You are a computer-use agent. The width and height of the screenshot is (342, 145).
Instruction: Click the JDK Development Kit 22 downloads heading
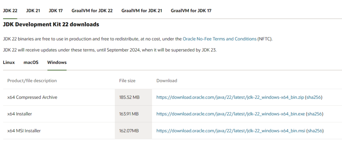coord(51,24)
